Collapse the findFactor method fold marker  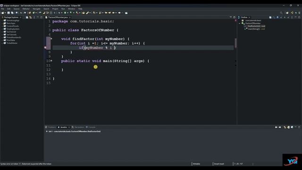tap(51, 39)
